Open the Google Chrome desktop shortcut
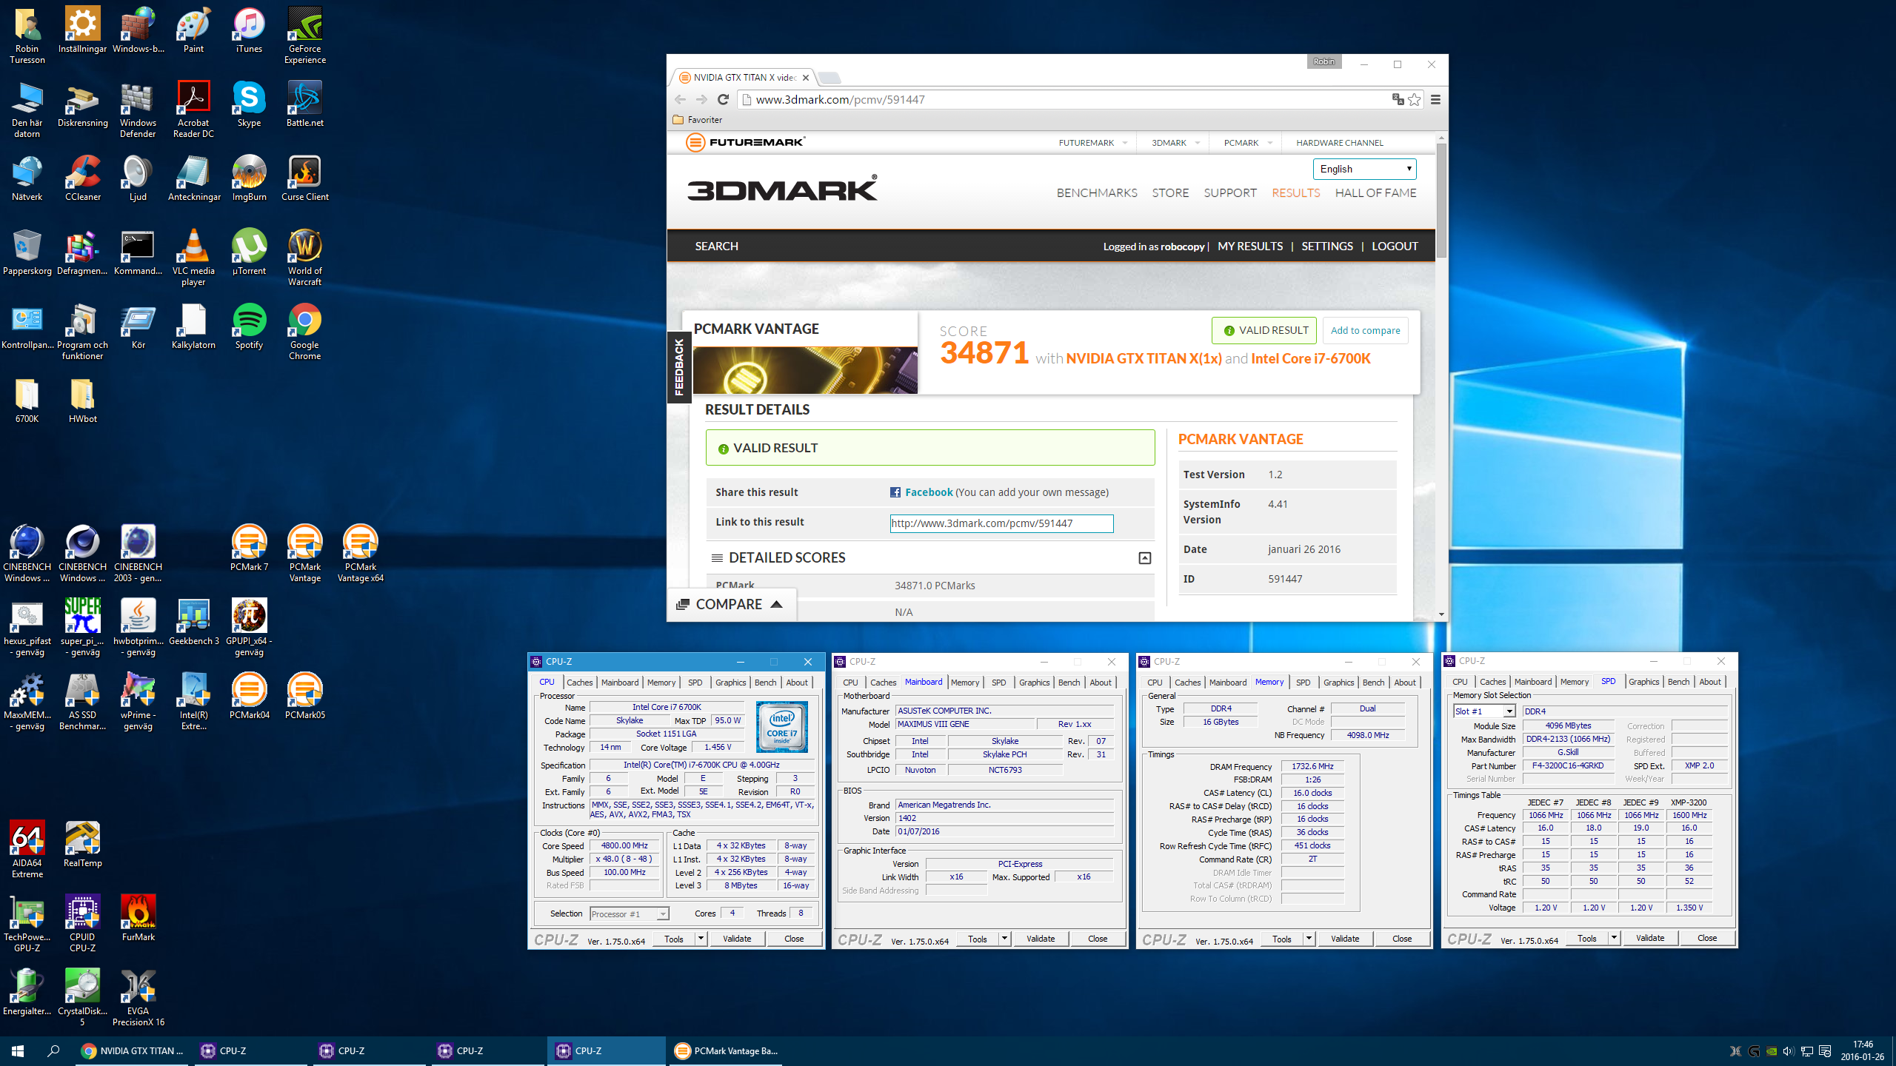Screen dimensions: 1896x1066 [x=304, y=331]
